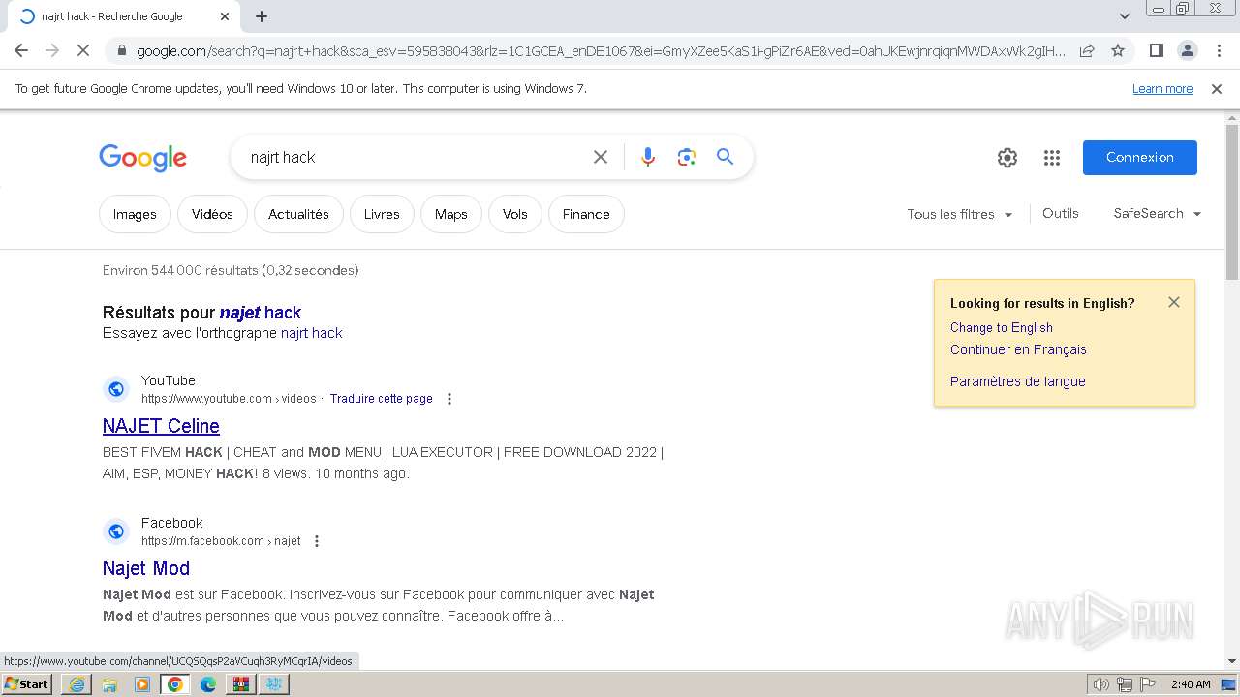The height and width of the screenshot is (697, 1240).
Task: Choose Change to English
Action: click(1002, 328)
